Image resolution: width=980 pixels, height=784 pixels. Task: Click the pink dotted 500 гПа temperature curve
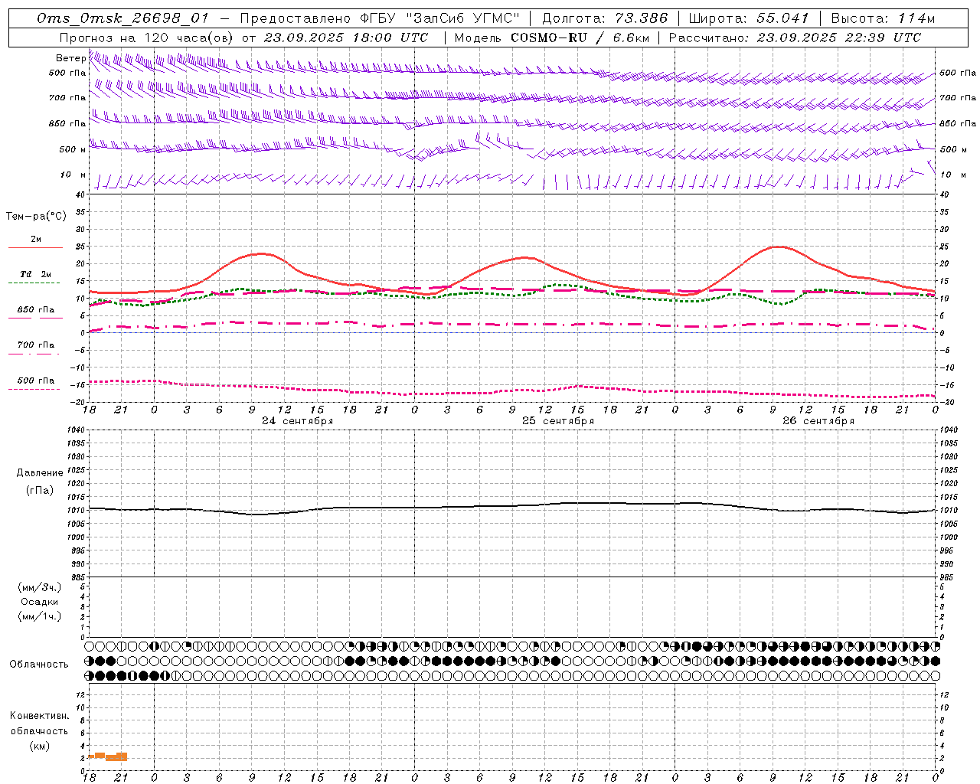coord(511,392)
